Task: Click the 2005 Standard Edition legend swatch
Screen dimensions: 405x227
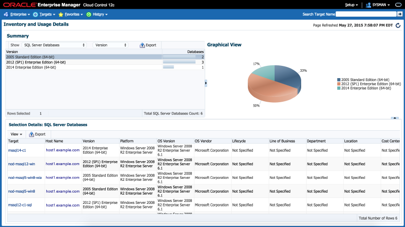Action: click(339, 80)
